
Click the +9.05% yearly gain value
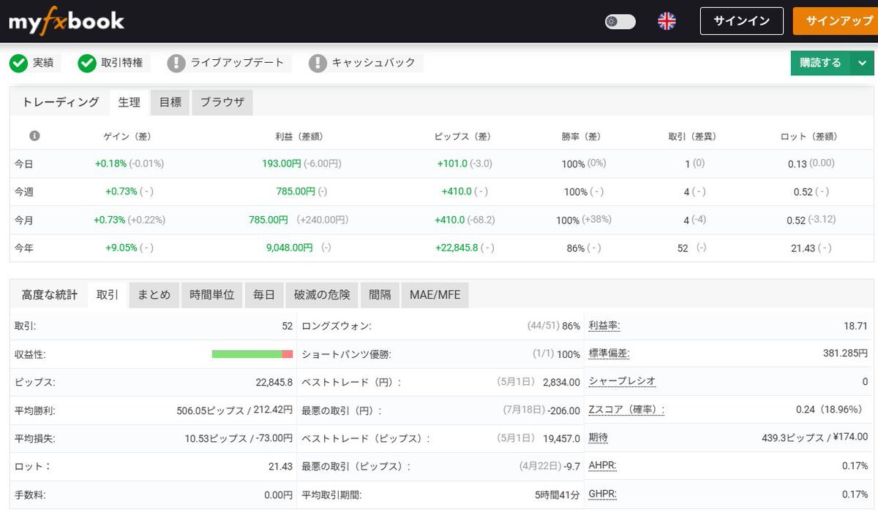point(121,248)
